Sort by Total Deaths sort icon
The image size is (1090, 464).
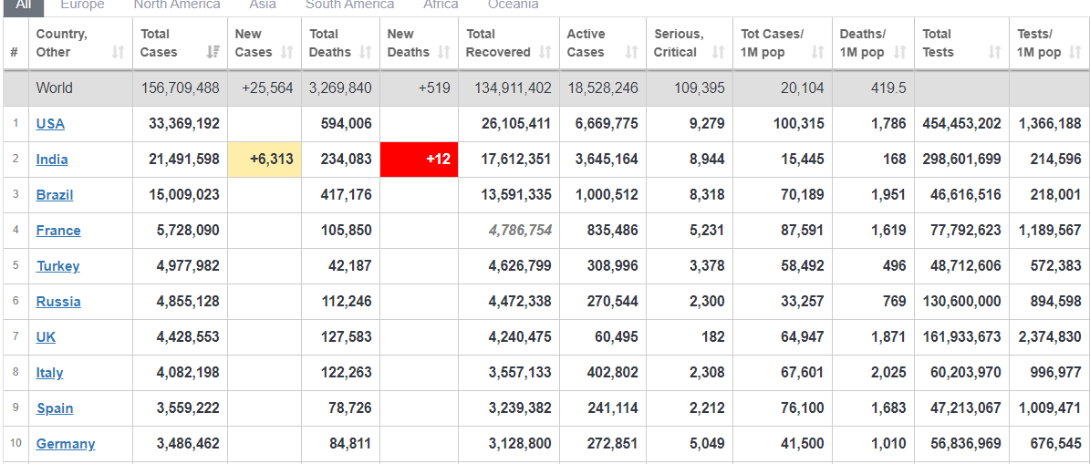pos(366,52)
